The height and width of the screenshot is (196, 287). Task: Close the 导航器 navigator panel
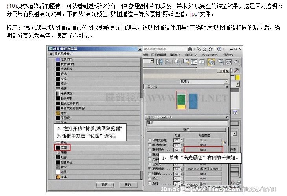coord(227,87)
